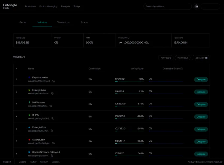Screen dimensions: 224x165
Task: Open Bridge in top navigation
Action: point(77,7)
